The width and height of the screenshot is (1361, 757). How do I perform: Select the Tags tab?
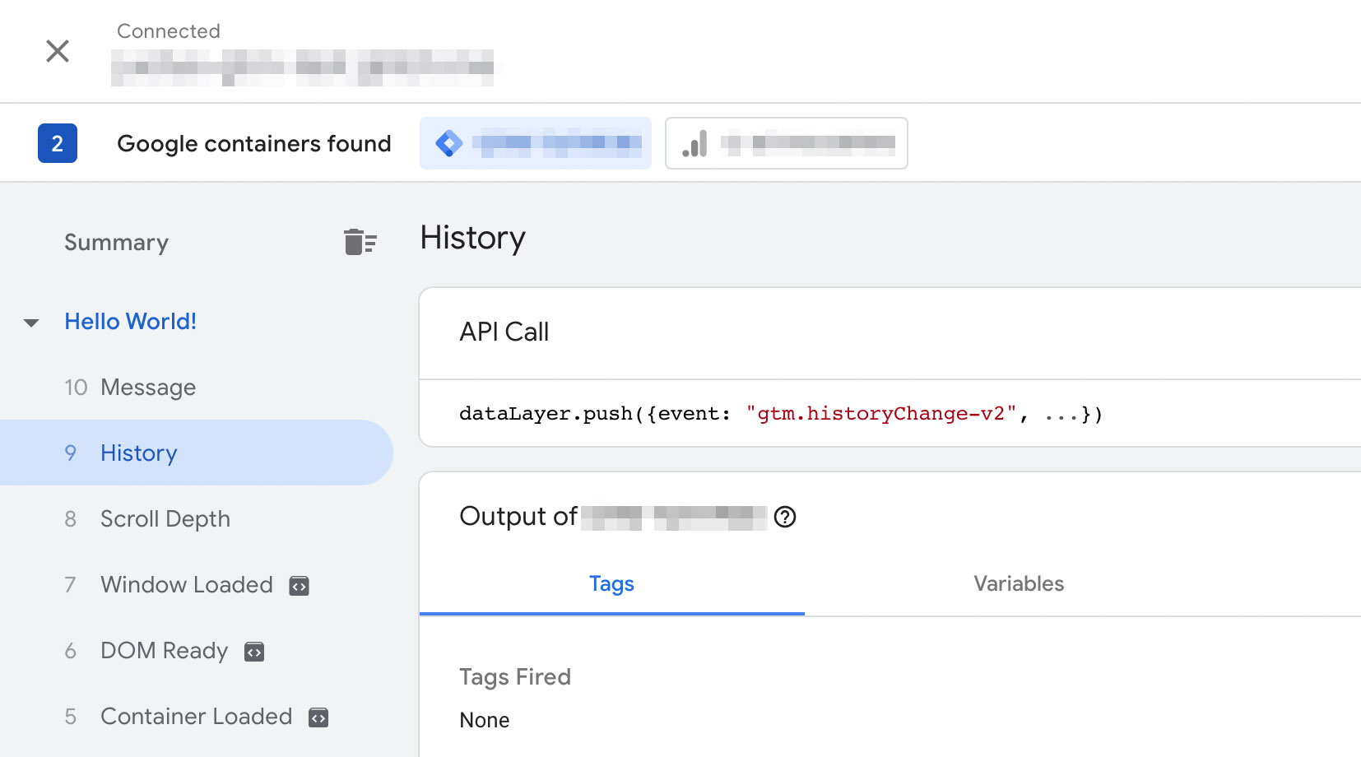(x=611, y=583)
